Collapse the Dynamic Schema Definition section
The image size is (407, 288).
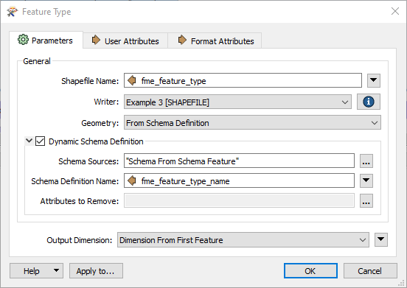(x=29, y=141)
